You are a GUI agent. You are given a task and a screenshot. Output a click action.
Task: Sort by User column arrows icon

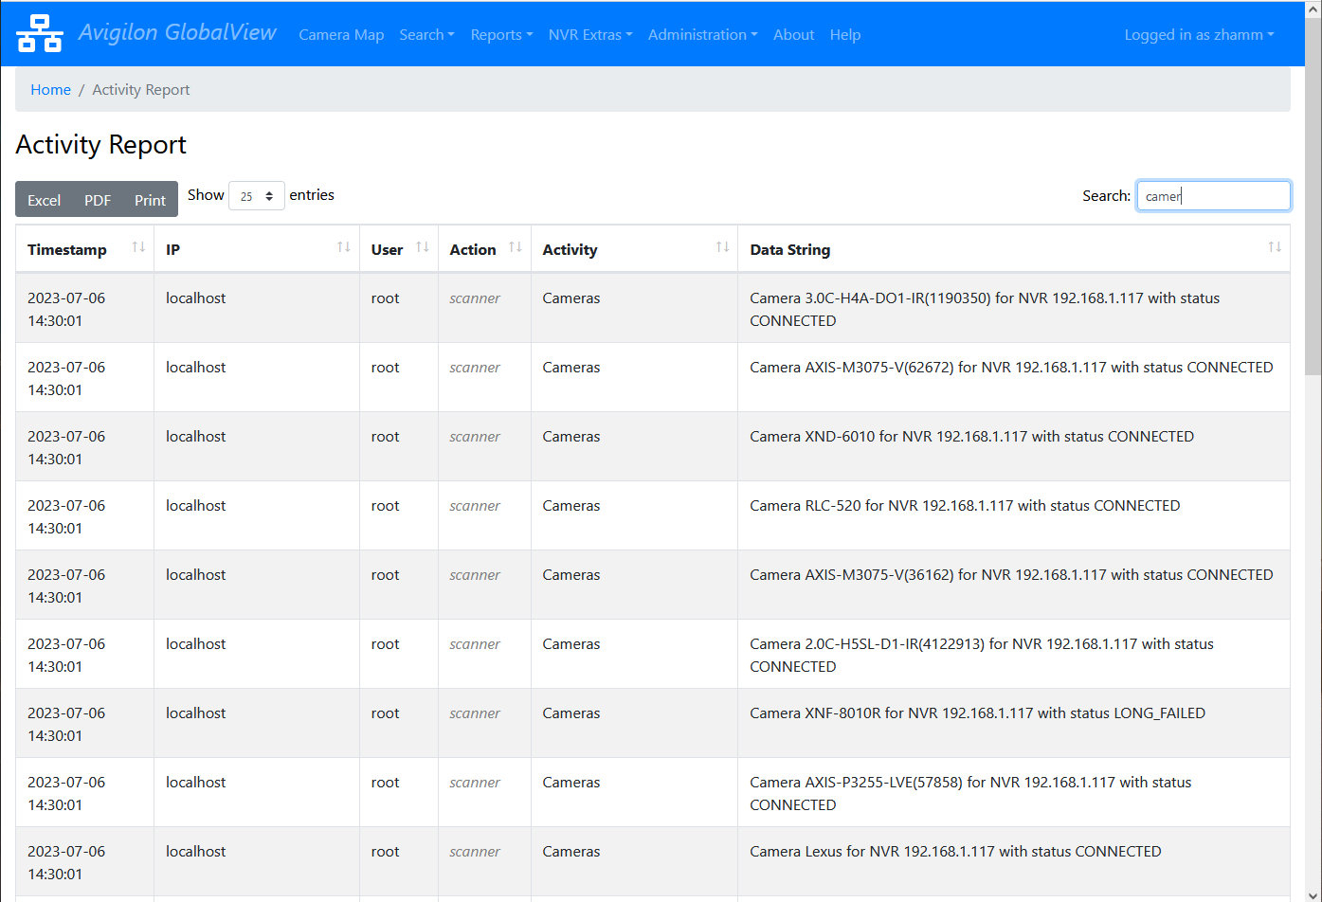coord(423,247)
